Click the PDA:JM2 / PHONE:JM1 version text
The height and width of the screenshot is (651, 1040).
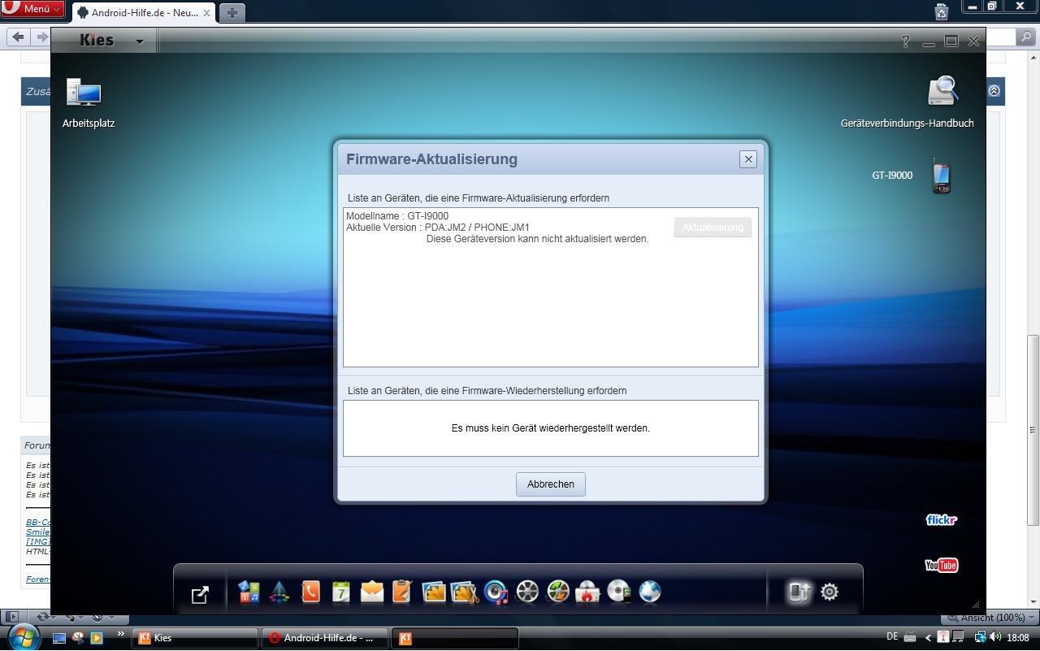tap(477, 228)
